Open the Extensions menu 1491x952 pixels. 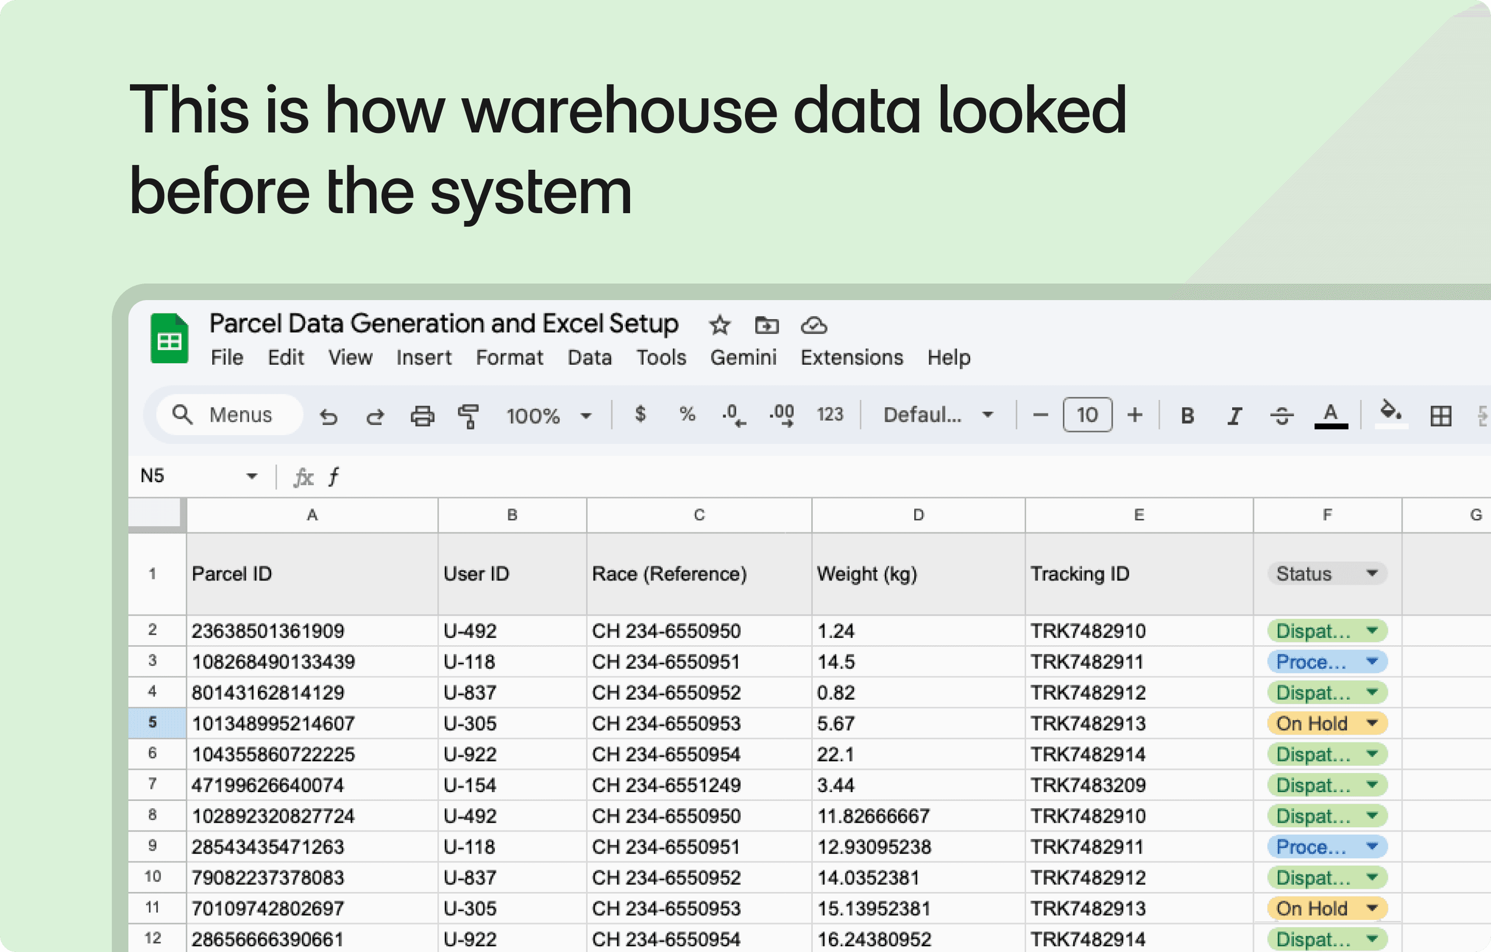coord(852,358)
